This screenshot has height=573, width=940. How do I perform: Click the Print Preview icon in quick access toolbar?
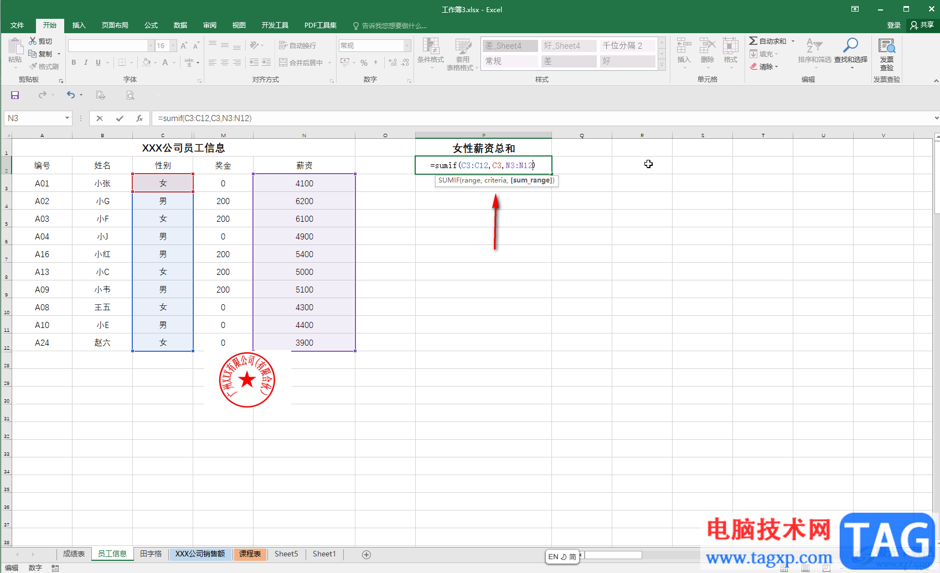tap(130, 95)
